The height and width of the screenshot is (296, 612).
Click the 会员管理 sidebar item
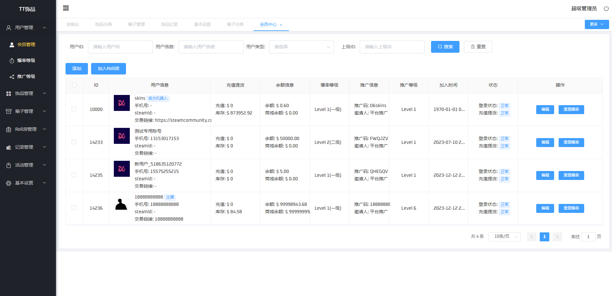pyautogui.click(x=26, y=44)
